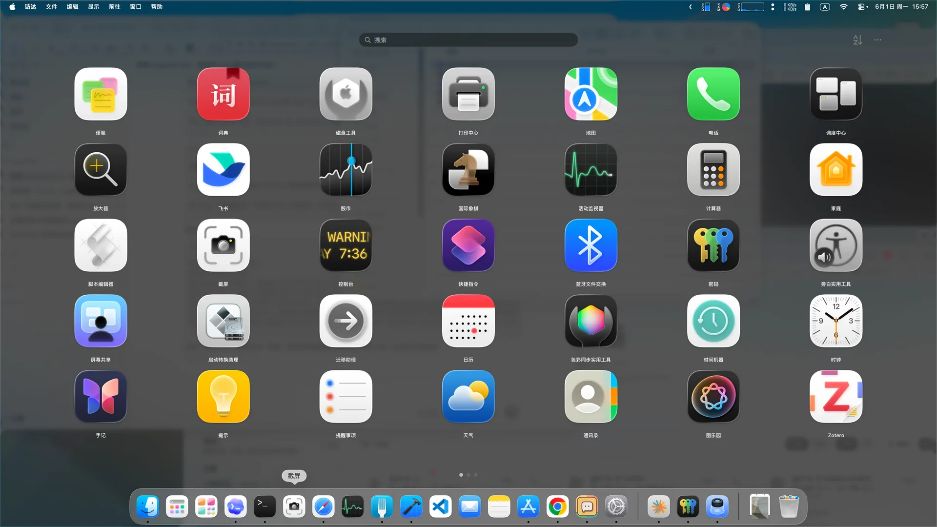Launch 国际象棋 Chess

[468, 170]
